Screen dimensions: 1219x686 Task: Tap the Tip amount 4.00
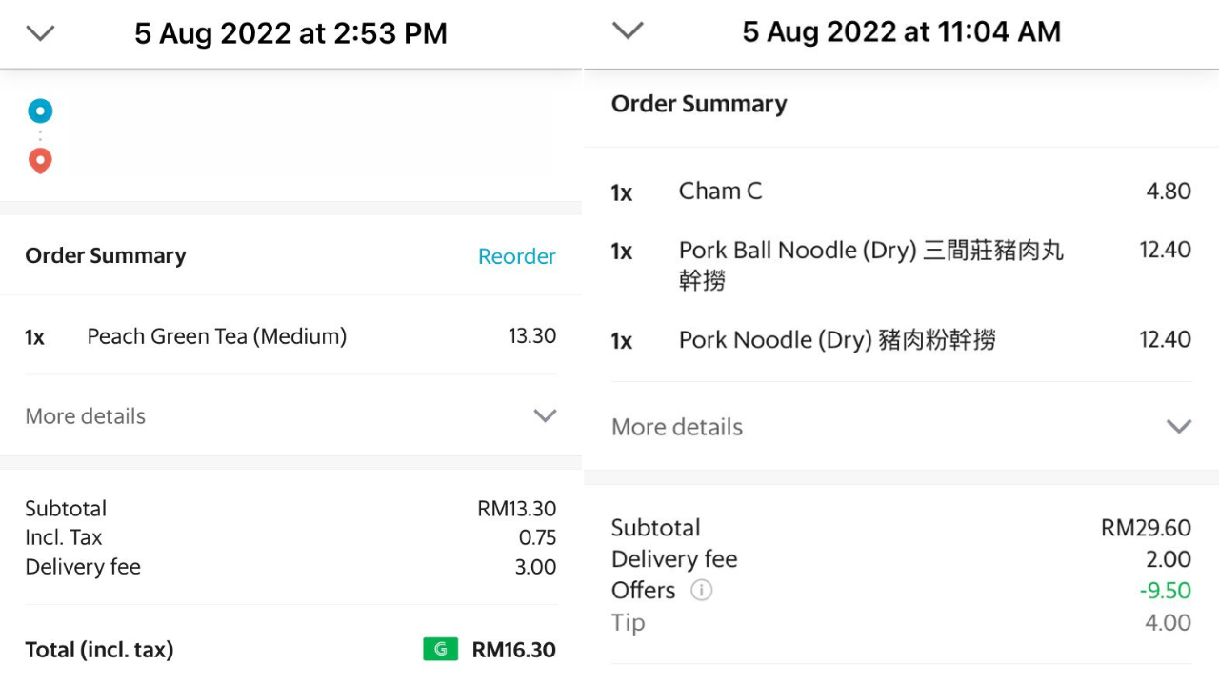pos(1168,623)
